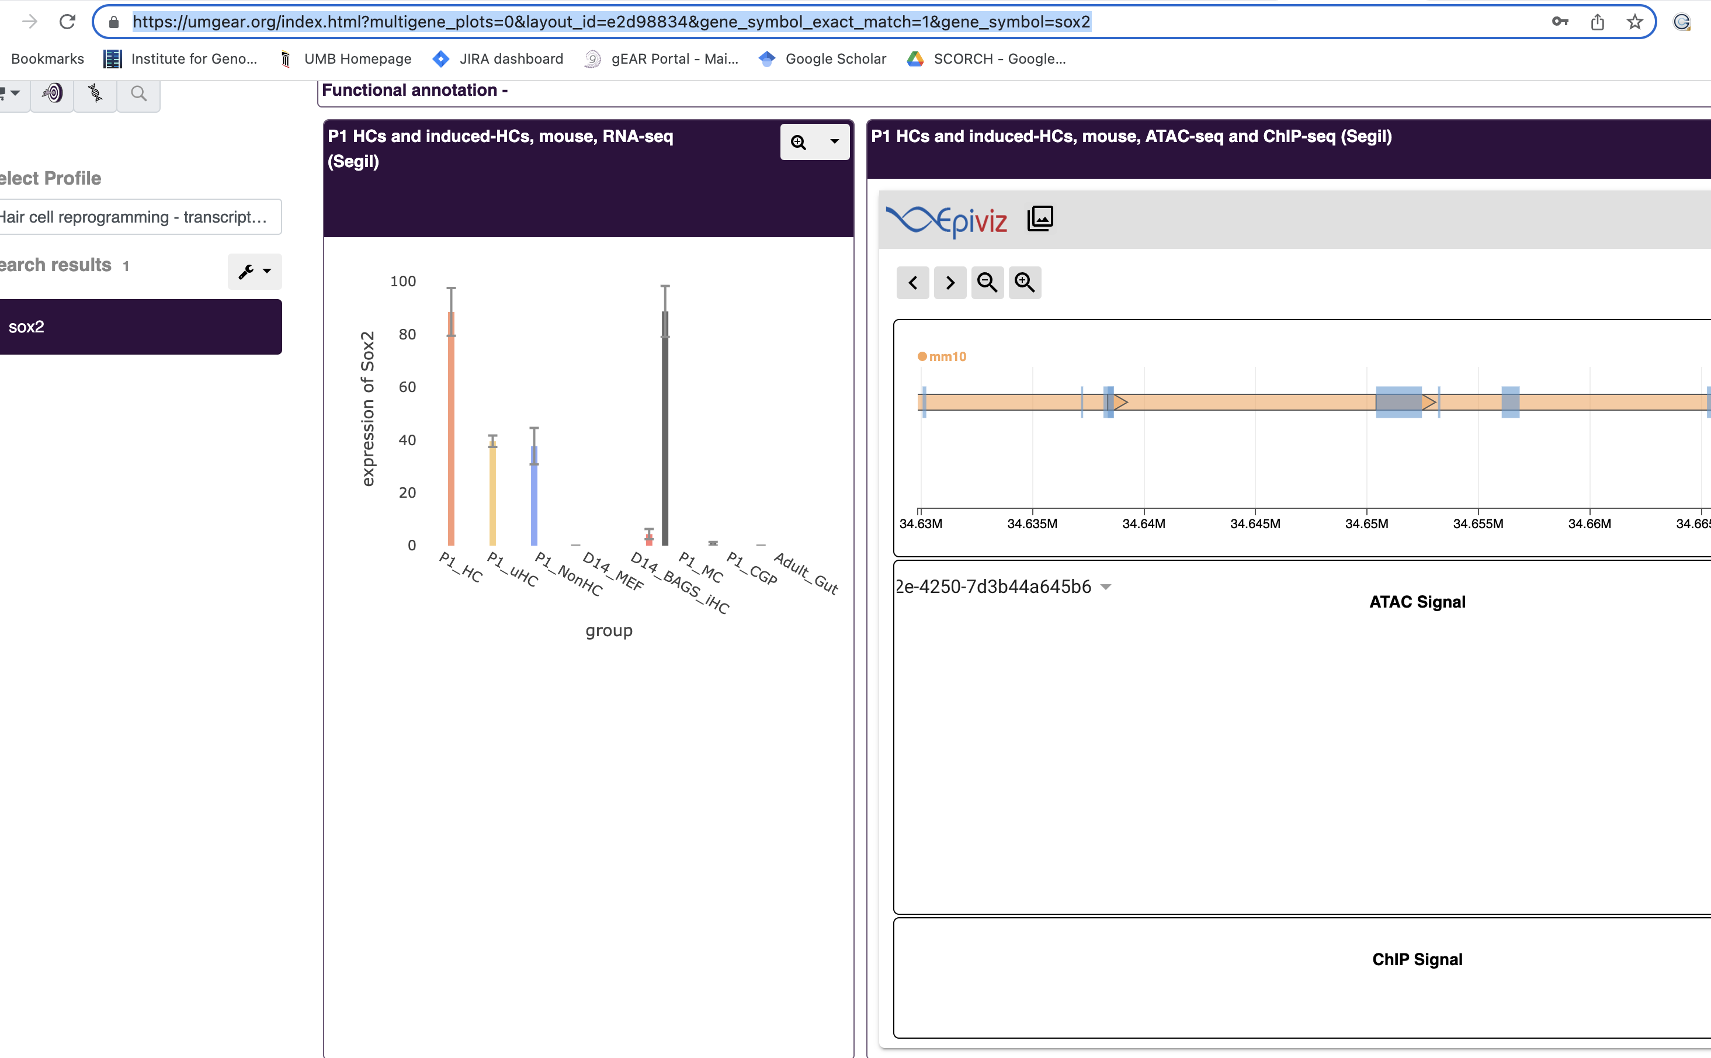Click the zoom magnifier on the RNA-seq panel

point(800,141)
